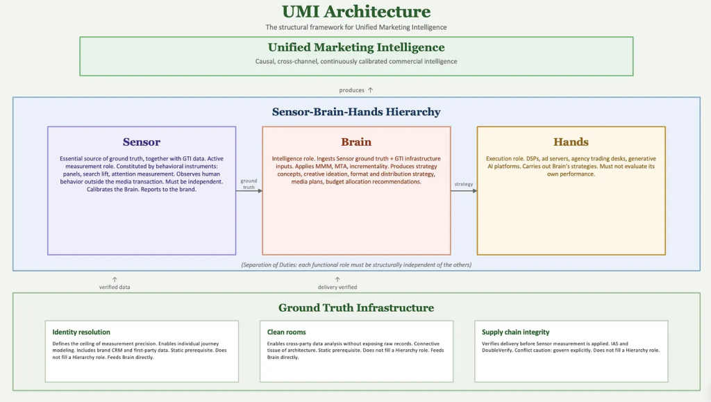The image size is (711, 402).
Task: Click the arrow above 'verified data'
Action: [115, 280]
